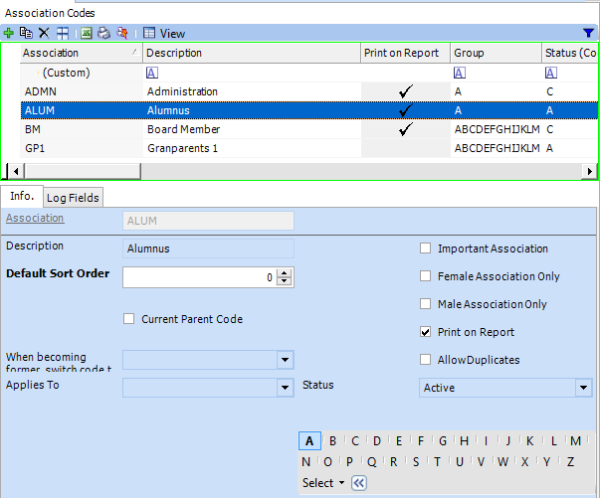
Task: Select group letter B
Action: (x=332, y=441)
